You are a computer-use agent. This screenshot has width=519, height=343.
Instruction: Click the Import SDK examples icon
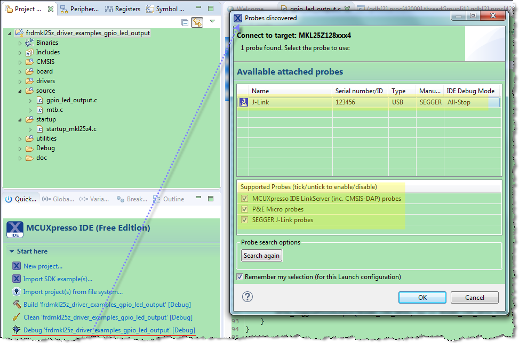pyautogui.click(x=17, y=279)
